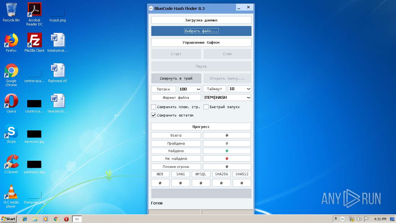Click the Выбрать файл... button

click(201, 31)
